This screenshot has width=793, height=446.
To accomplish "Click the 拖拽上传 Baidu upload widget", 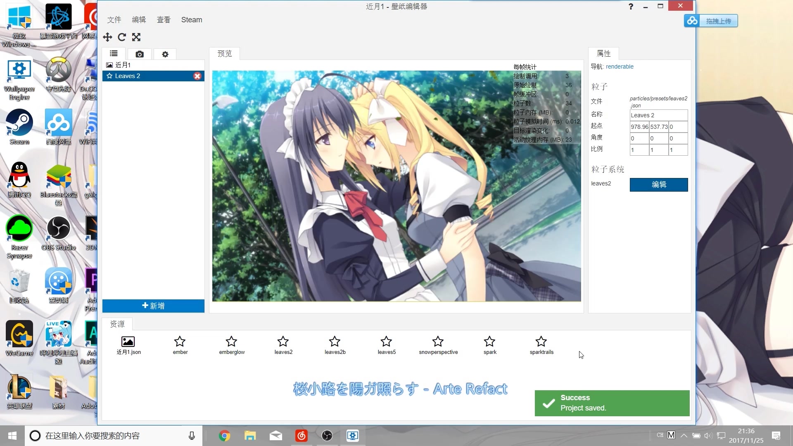I will click(x=711, y=21).
